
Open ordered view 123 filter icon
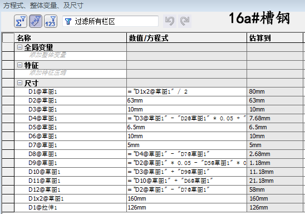(x=51, y=21)
